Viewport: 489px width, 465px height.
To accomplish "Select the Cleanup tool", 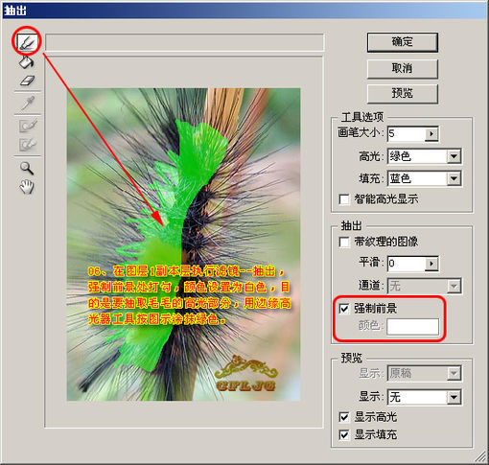I will (28, 126).
